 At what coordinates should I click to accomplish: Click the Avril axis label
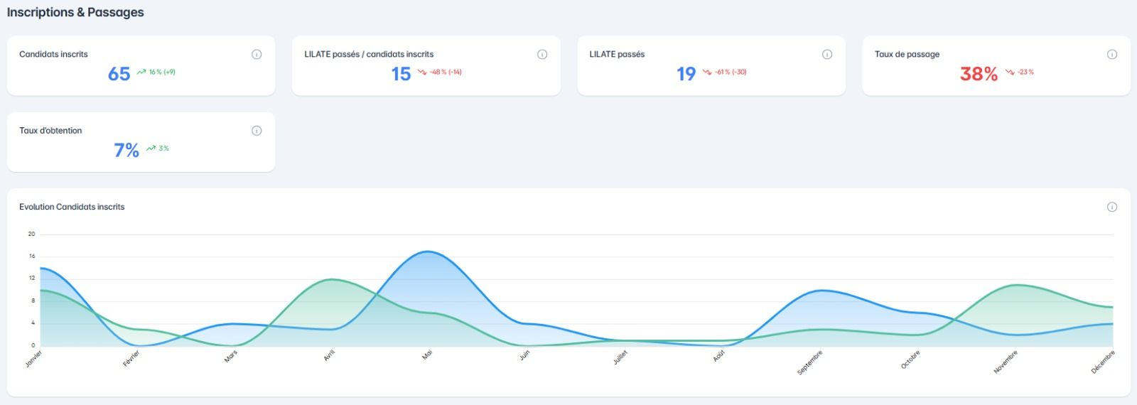[x=329, y=356]
